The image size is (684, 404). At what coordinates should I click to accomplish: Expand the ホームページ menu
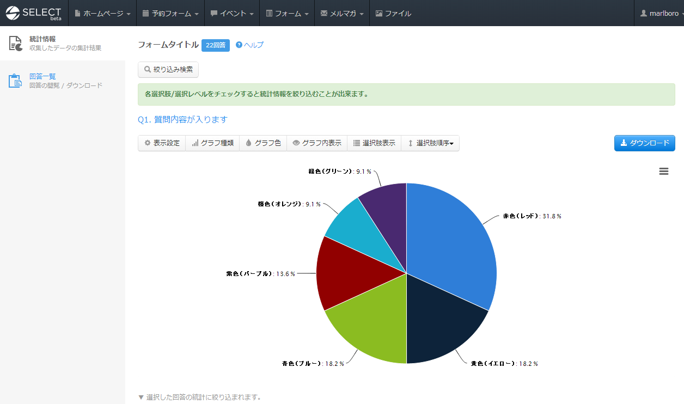click(102, 13)
